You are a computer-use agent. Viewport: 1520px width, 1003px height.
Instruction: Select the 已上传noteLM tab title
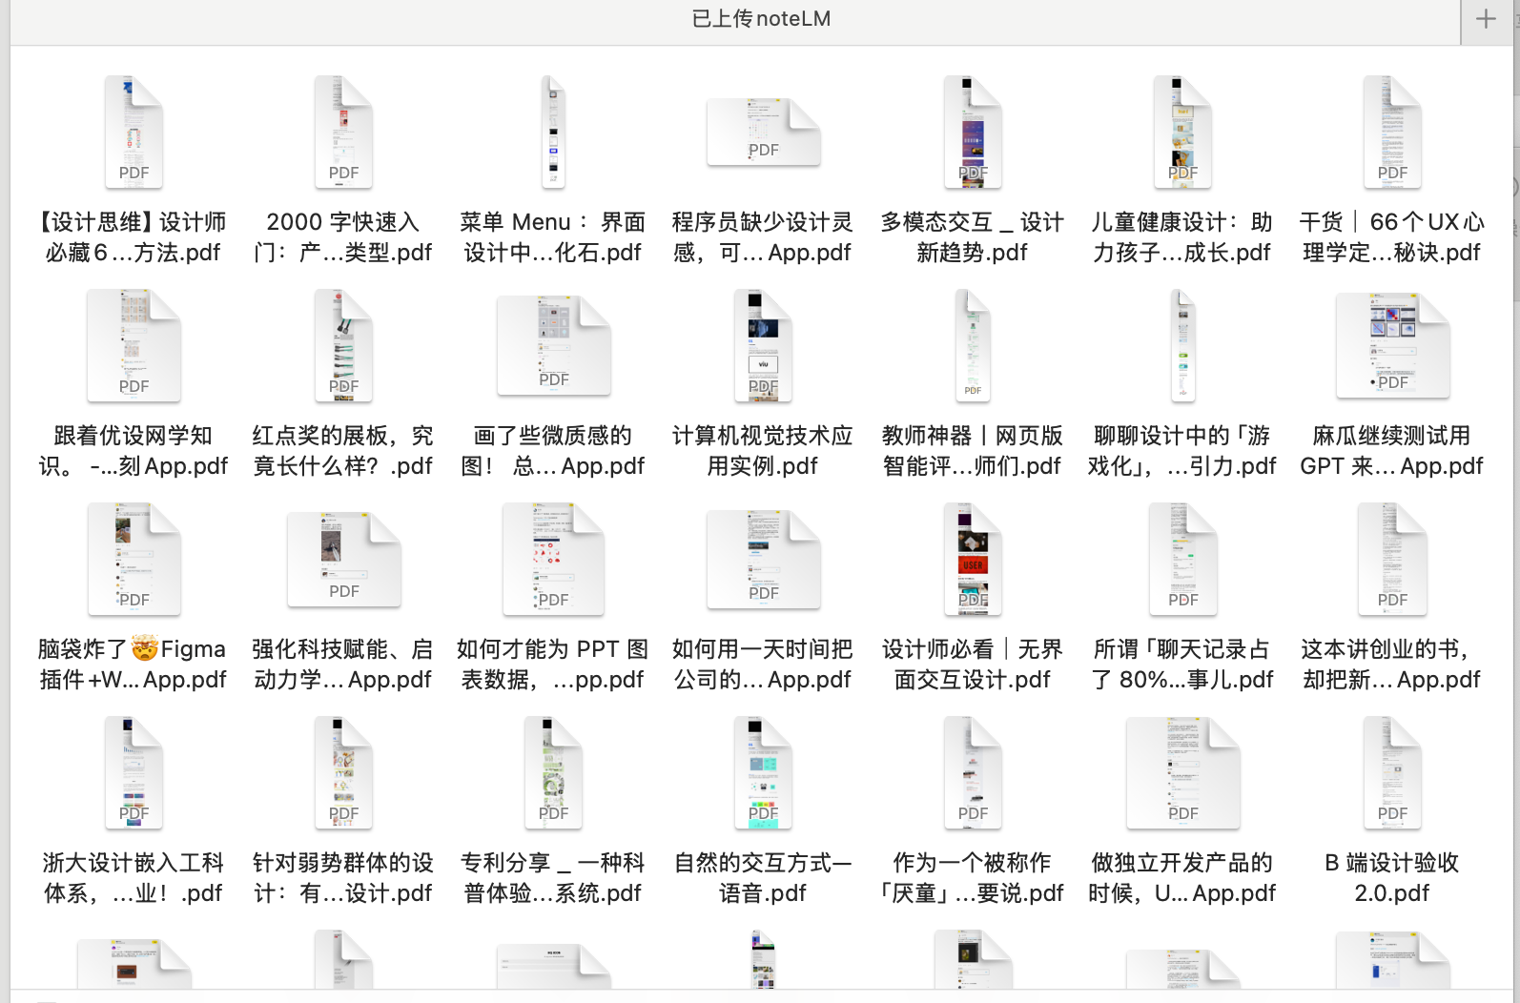click(761, 19)
